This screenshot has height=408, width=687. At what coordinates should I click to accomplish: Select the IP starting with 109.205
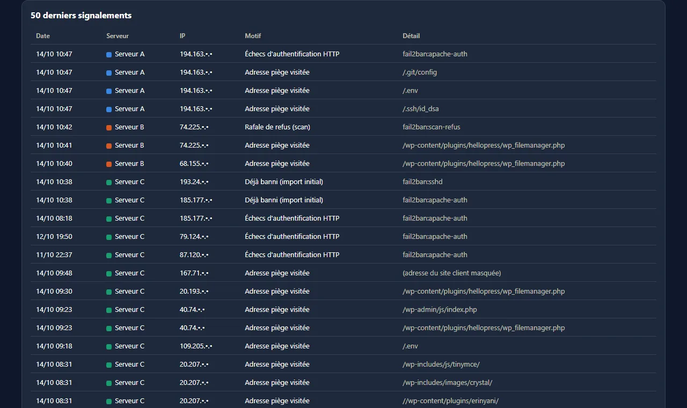[196, 346]
